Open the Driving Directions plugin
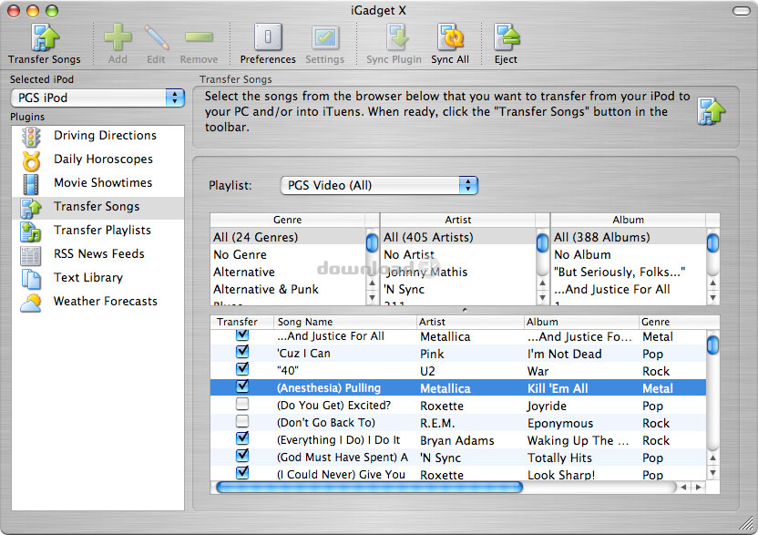The width and height of the screenshot is (758, 535). 104,136
